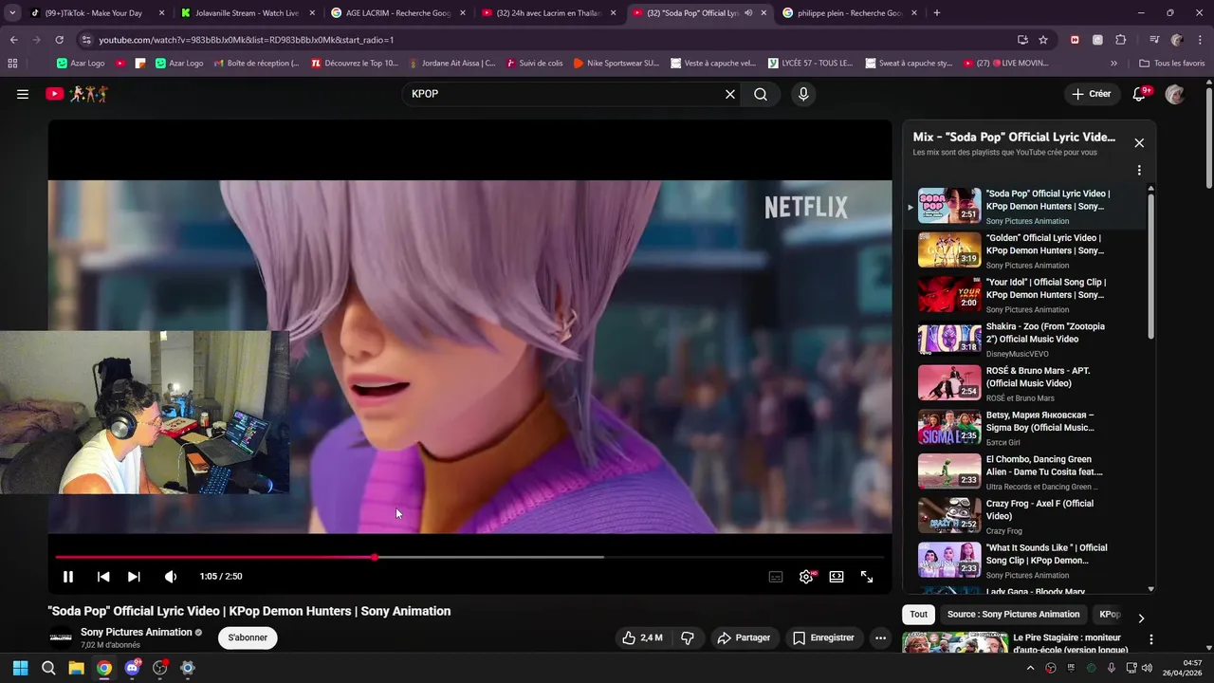Switch to the Jolavanille Stream tab

pos(248,13)
